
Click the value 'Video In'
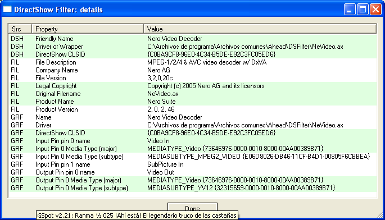tap(158, 141)
